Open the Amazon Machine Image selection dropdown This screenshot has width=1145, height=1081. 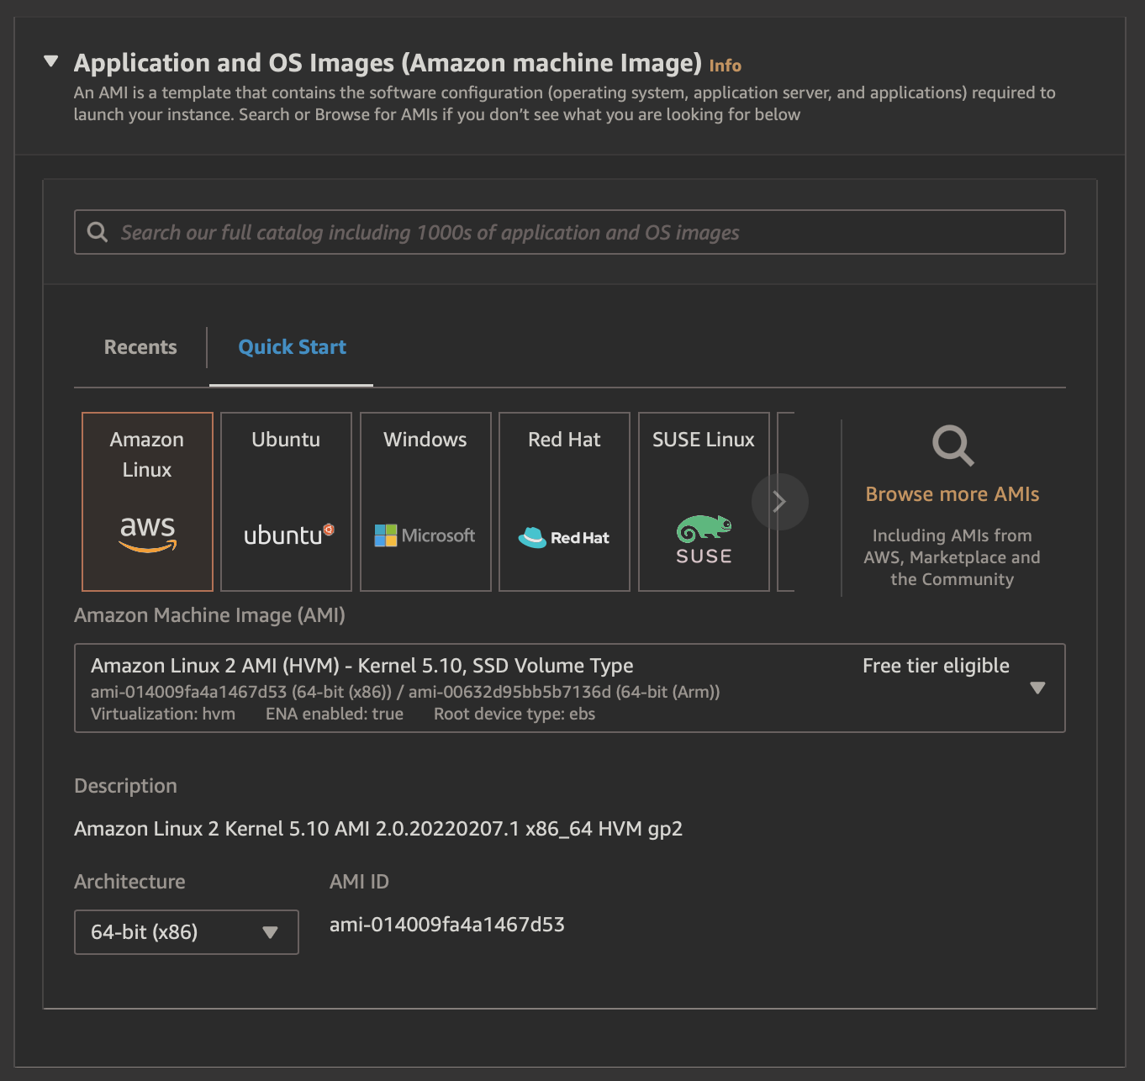tap(570, 688)
